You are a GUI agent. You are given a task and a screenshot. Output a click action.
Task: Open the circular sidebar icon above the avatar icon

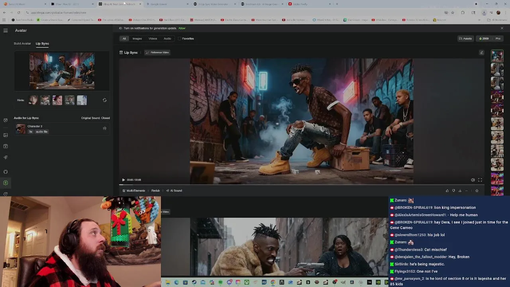pyautogui.click(x=6, y=172)
